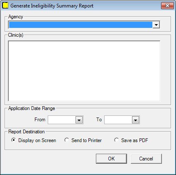
Task: Click the dialog title bar text
Action: tap(52, 6)
